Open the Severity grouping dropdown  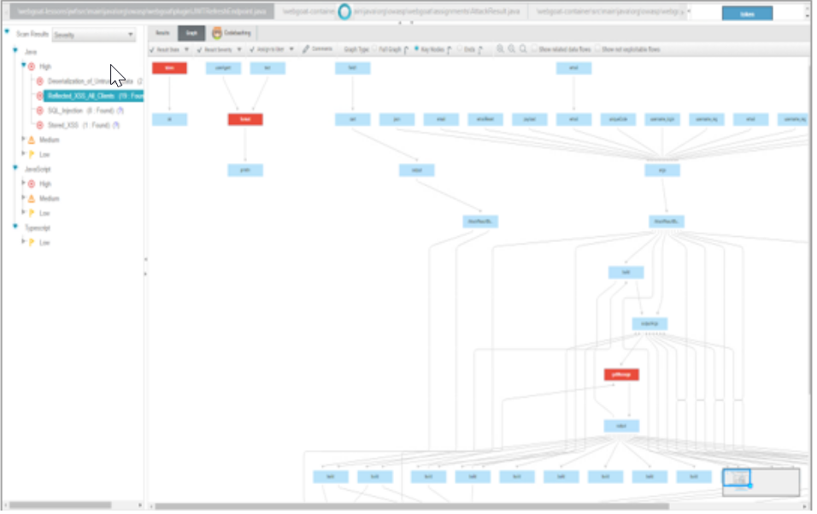(x=93, y=35)
